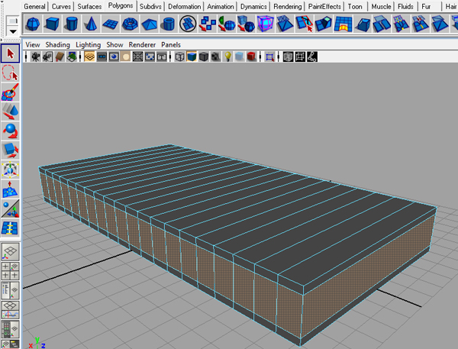Switch to the Dynamics shelf tab
Screen dimensions: 458x349
[253, 6]
